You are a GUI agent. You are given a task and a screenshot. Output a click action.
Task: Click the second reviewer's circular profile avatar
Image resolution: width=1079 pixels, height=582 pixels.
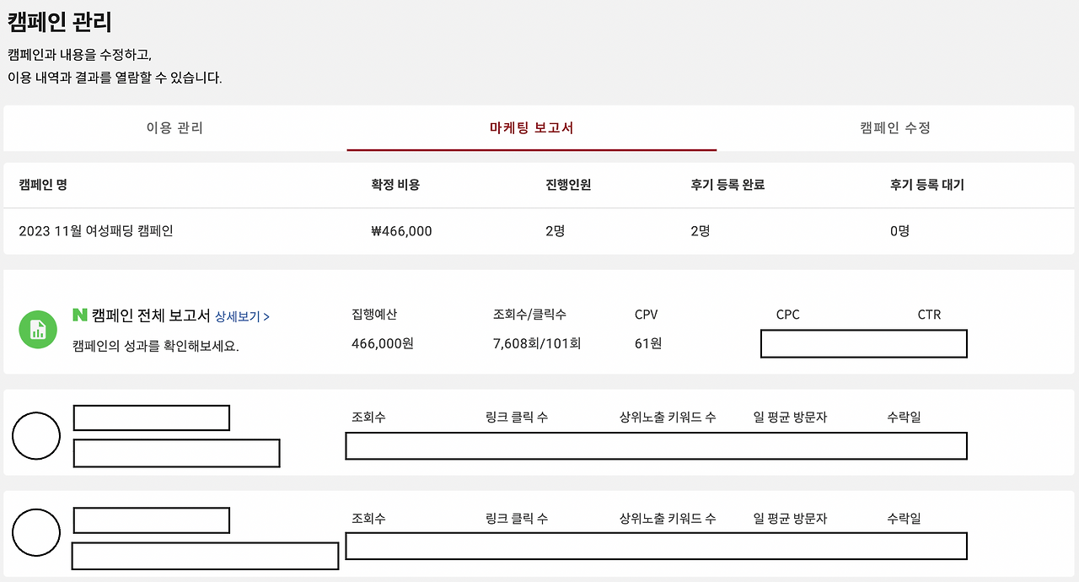36,532
